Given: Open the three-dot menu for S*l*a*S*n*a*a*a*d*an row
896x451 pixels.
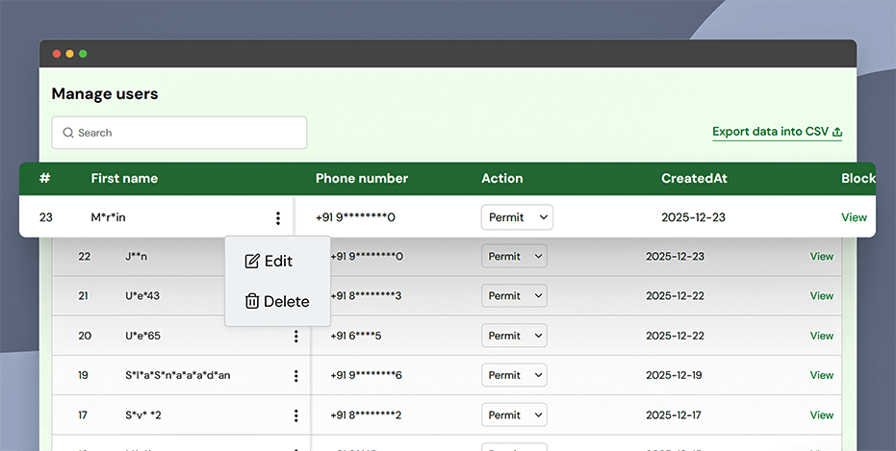Looking at the screenshot, I should click(x=296, y=376).
